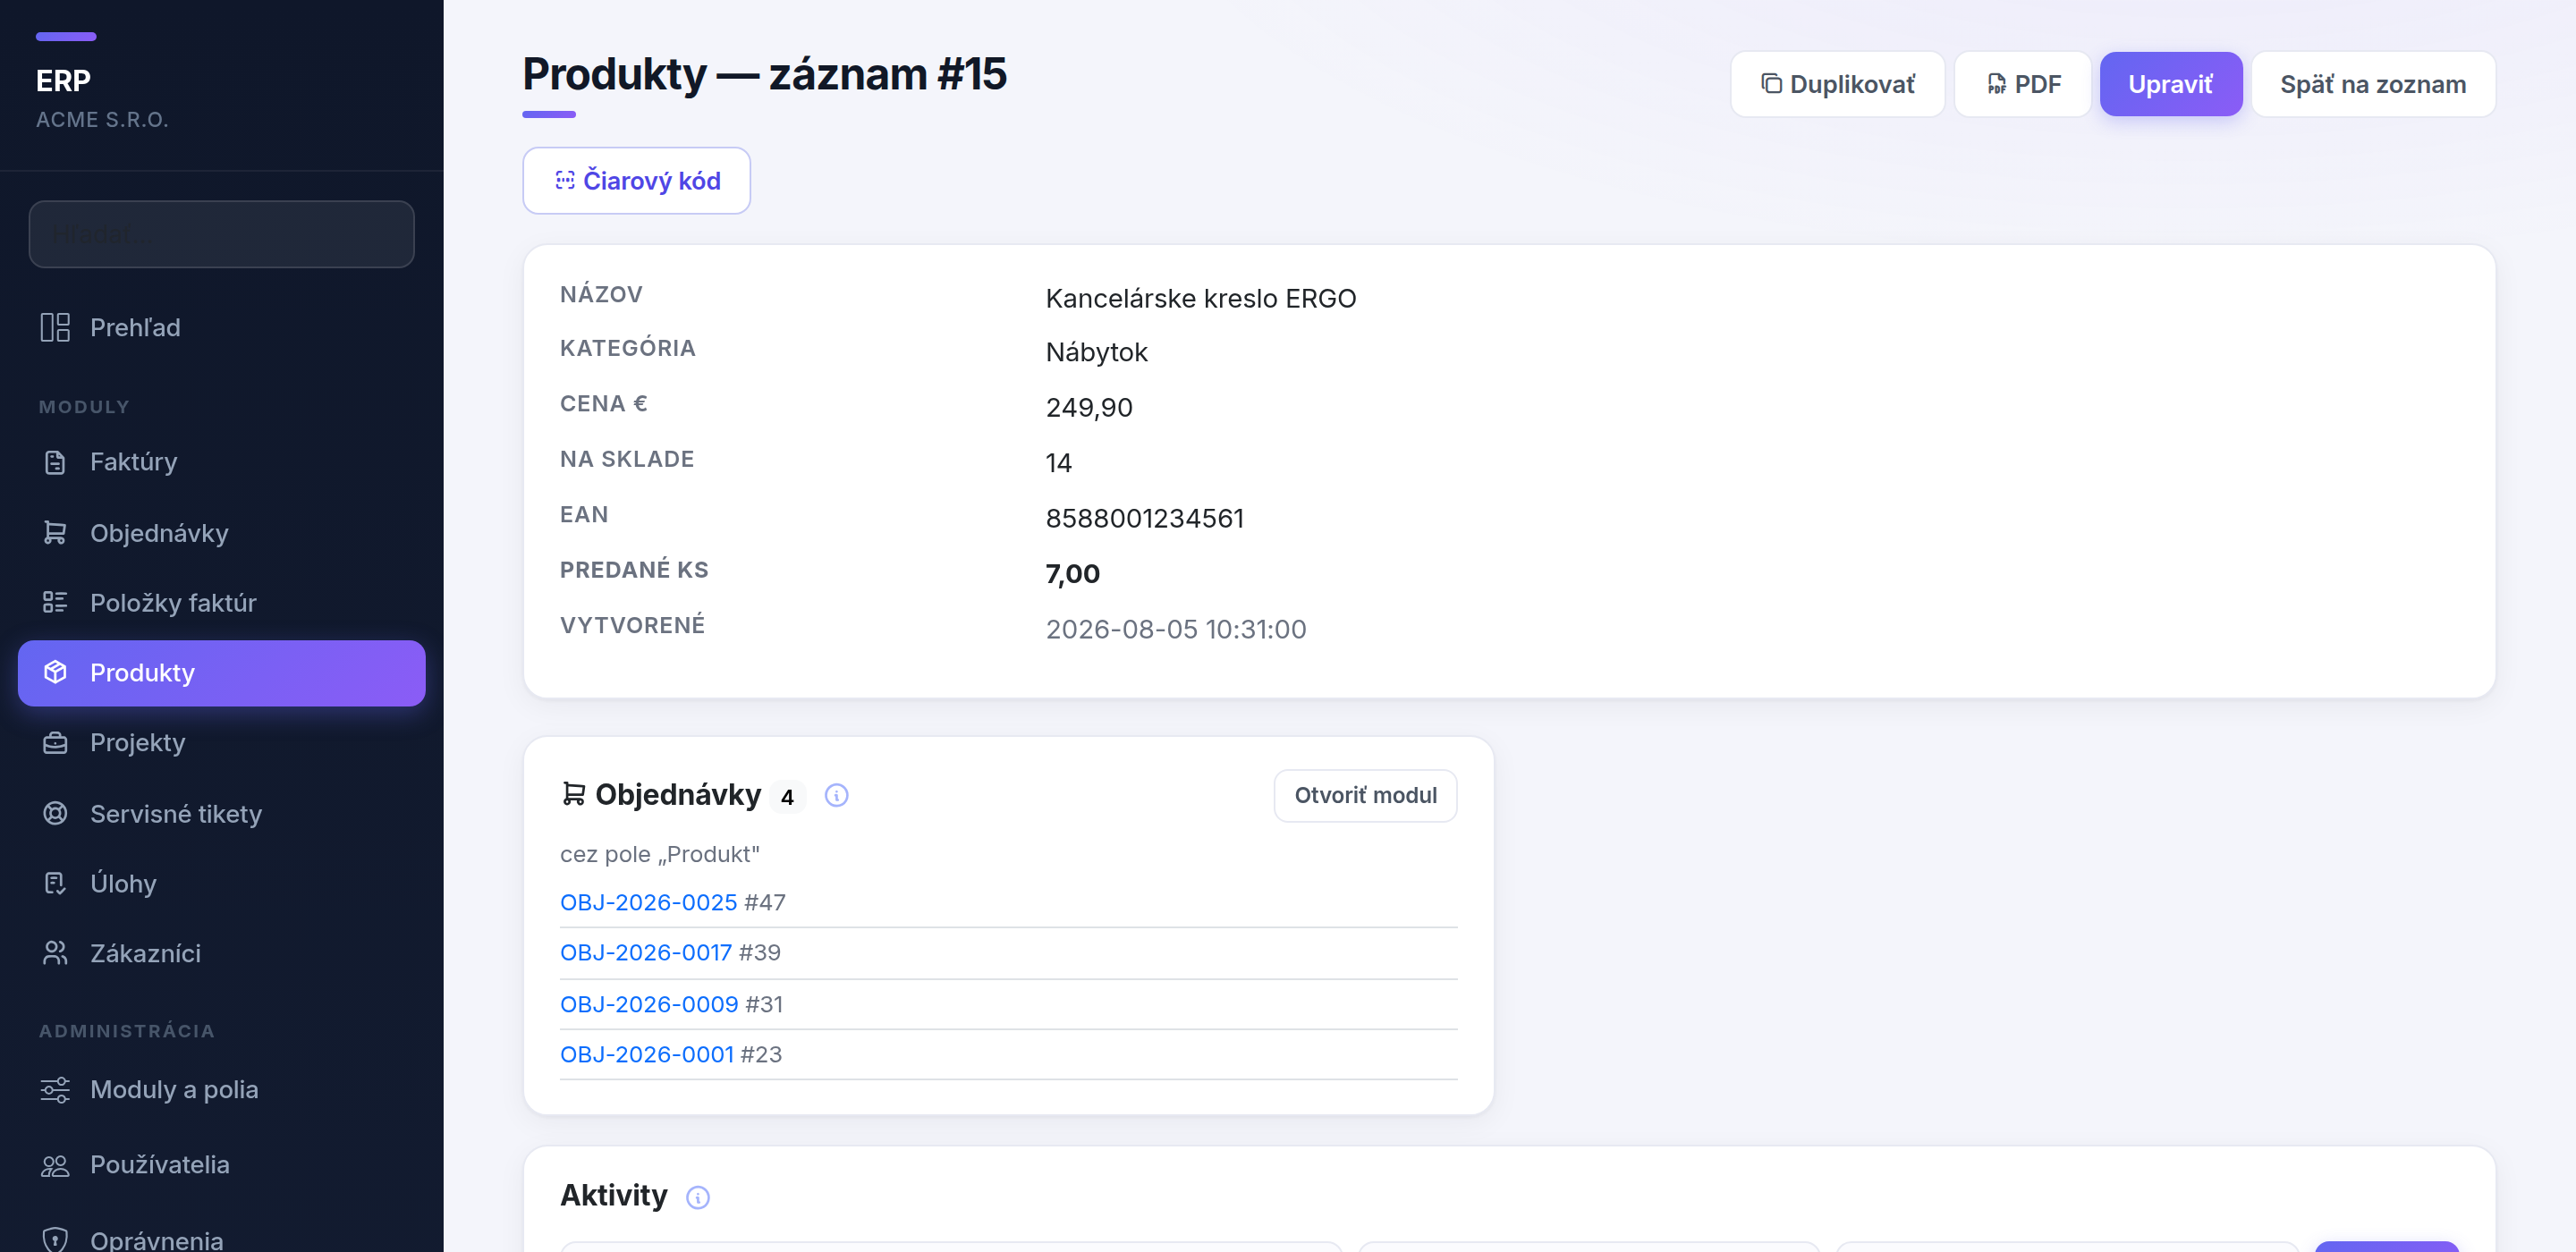This screenshot has width=2576, height=1252.
Task: Click the Oprávnenia shield icon
Action: [x=55, y=1239]
